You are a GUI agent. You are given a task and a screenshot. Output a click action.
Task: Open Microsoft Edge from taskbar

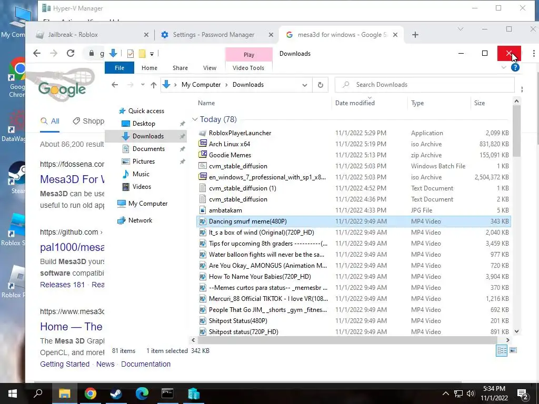[142, 393]
